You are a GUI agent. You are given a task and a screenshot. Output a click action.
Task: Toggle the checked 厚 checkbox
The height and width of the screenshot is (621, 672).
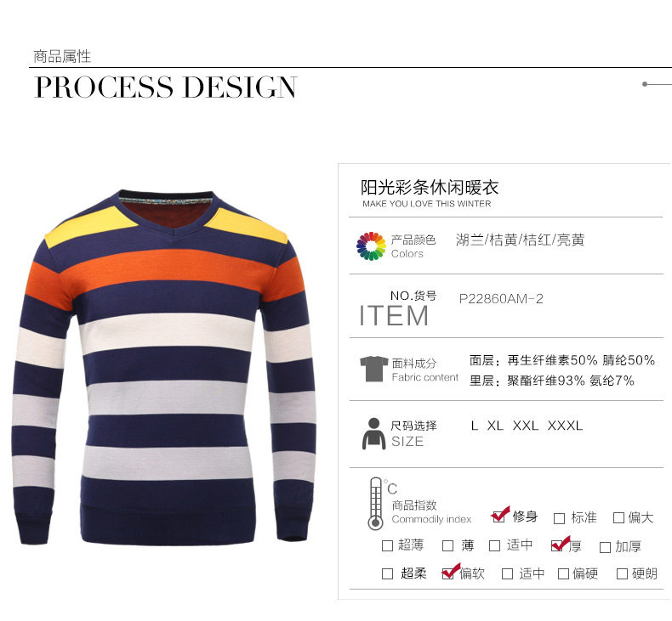(556, 545)
